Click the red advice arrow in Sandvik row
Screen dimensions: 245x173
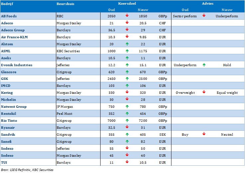pyautogui.click(x=204, y=134)
